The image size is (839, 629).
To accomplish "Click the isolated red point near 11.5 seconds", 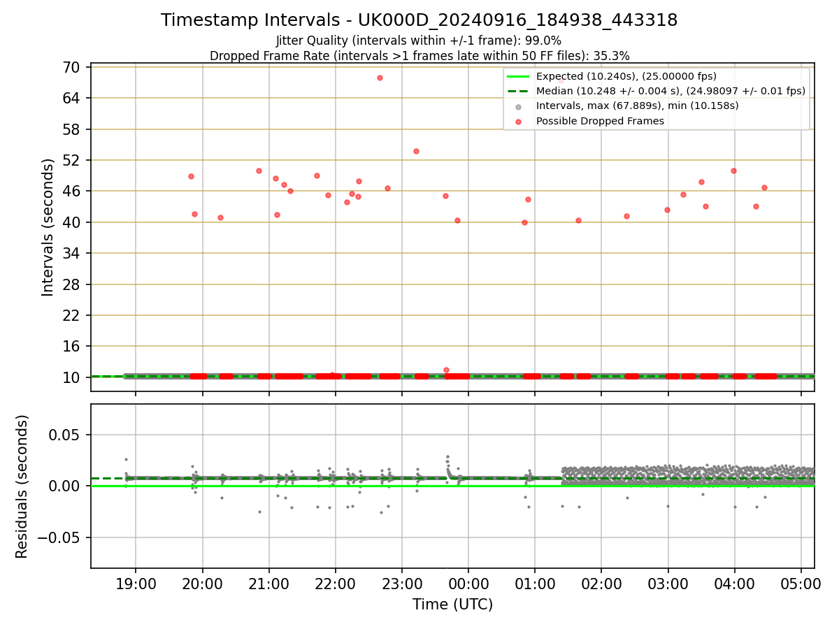I will [x=446, y=370].
